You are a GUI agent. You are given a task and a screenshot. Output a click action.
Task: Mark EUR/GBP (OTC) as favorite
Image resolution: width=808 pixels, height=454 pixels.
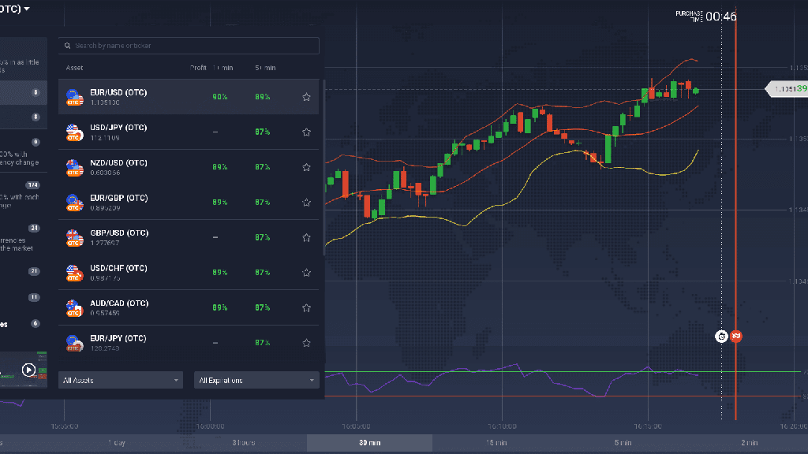(x=306, y=203)
